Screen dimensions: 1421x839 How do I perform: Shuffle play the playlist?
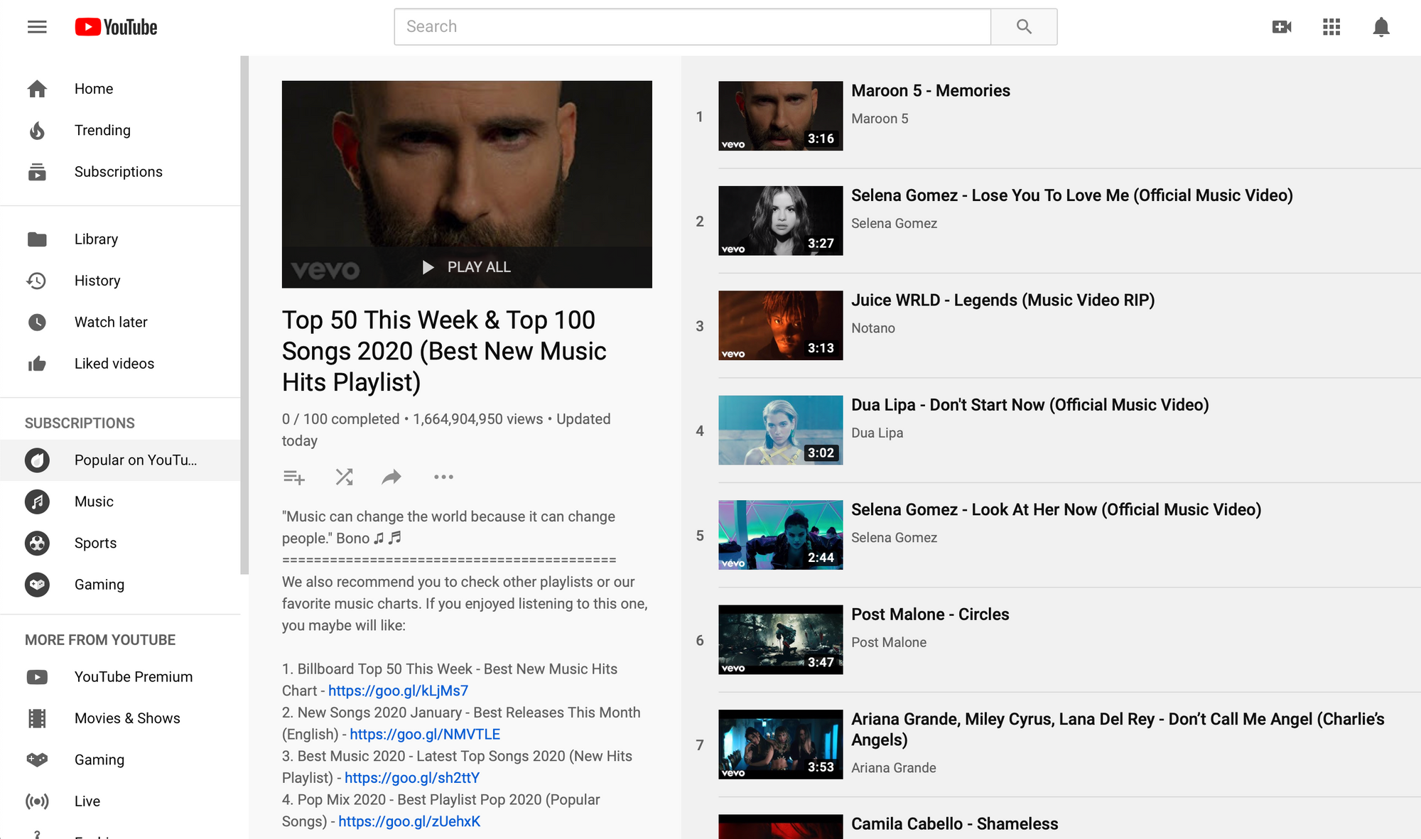pyautogui.click(x=344, y=477)
